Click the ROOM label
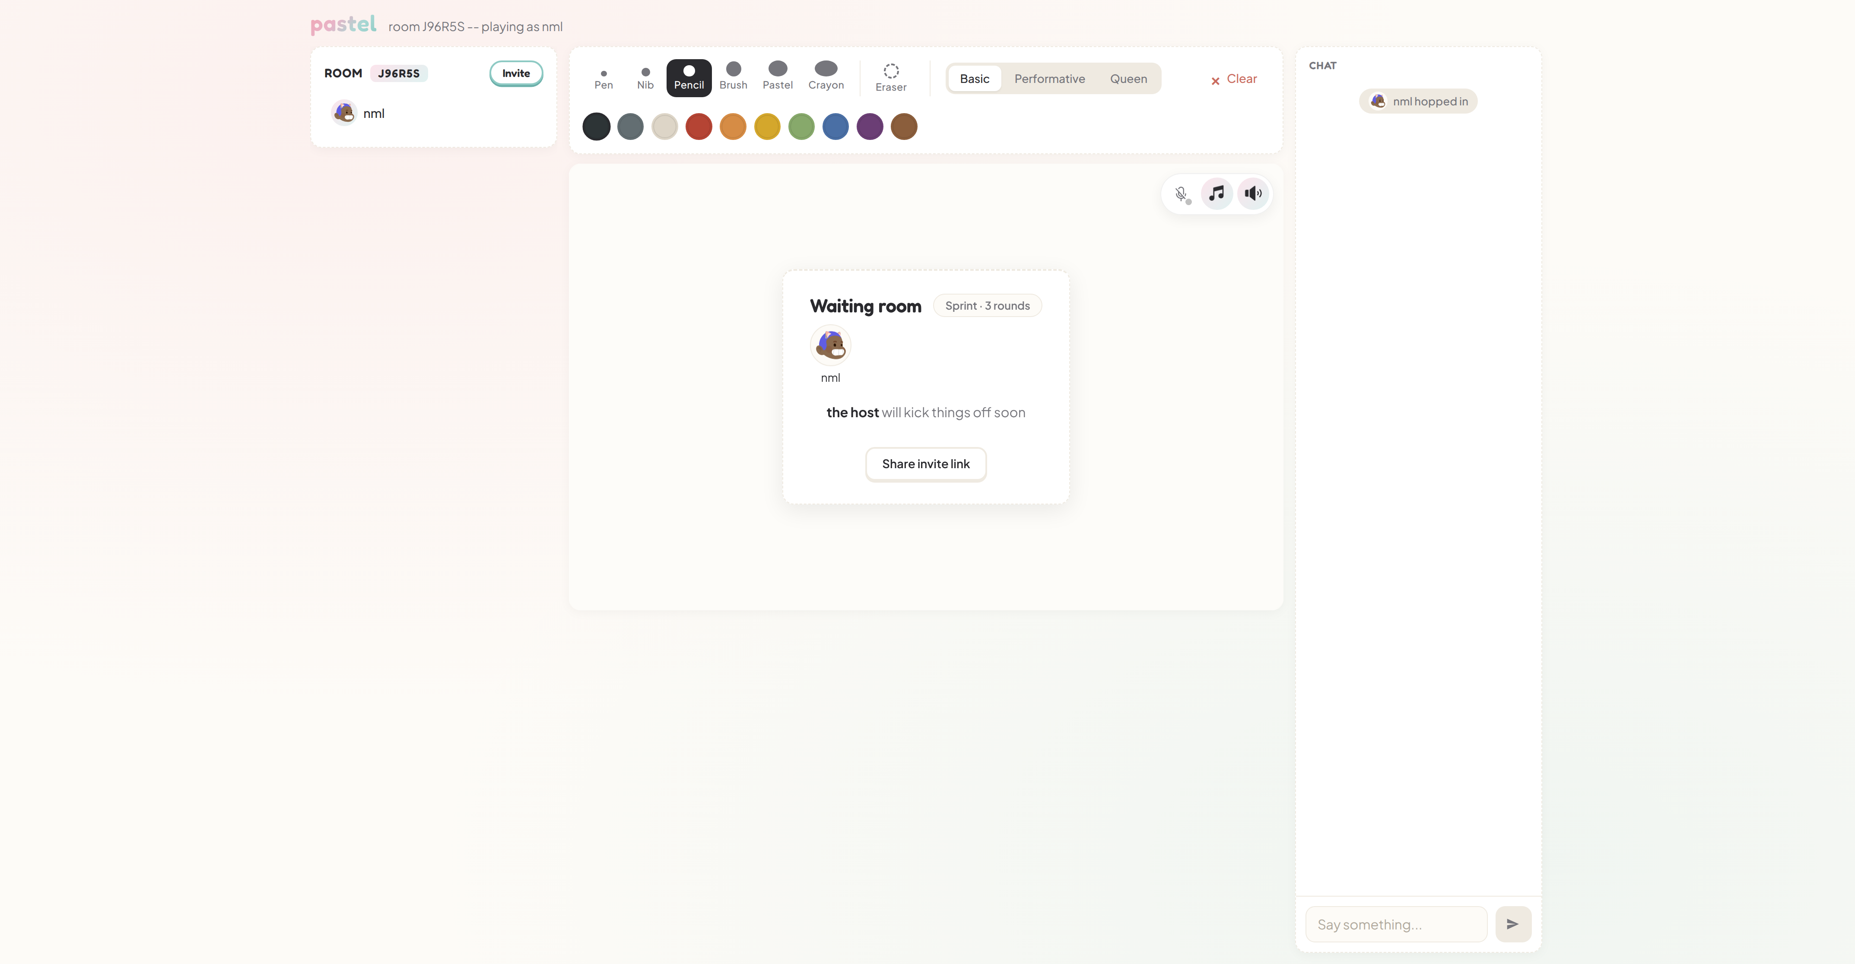1855x964 pixels. pyautogui.click(x=343, y=73)
